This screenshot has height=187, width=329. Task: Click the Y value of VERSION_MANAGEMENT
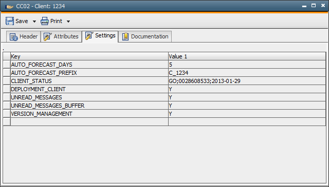[x=247, y=114]
